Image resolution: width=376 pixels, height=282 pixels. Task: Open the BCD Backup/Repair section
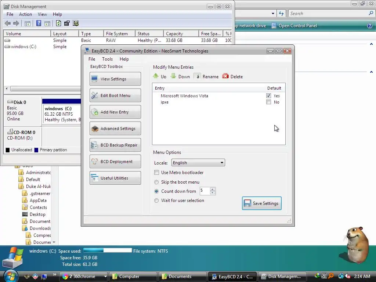(115, 145)
